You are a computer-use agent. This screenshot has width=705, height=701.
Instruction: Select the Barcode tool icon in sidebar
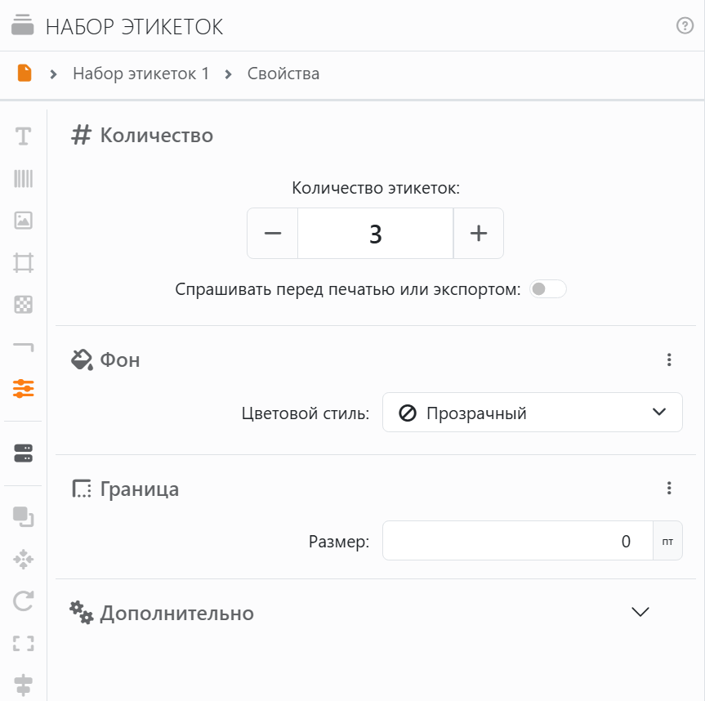(x=24, y=178)
